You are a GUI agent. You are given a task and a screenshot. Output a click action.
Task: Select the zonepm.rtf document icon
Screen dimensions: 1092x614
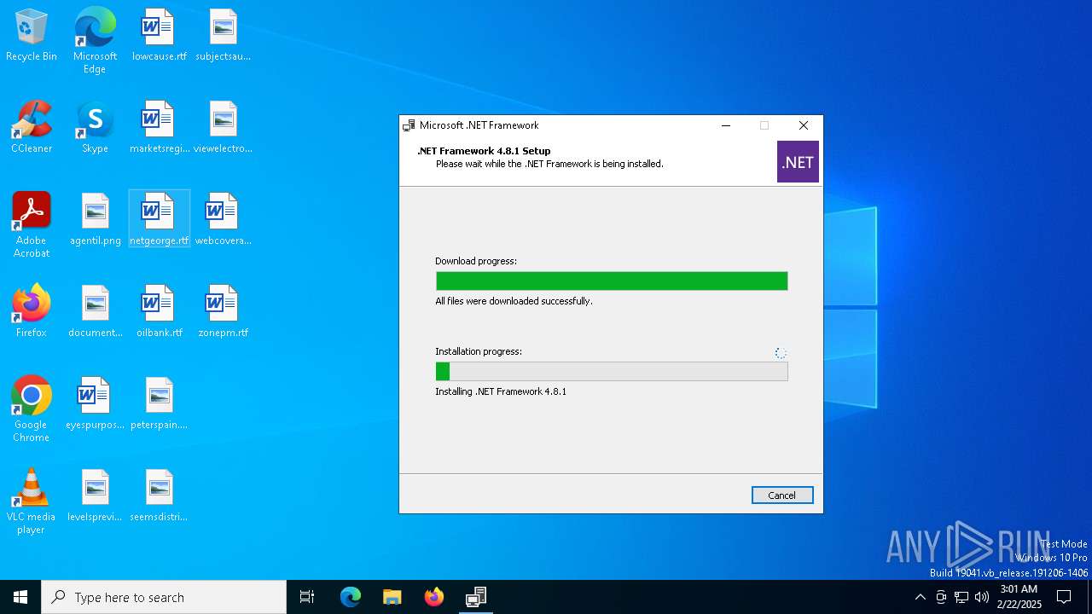tap(223, 312)
